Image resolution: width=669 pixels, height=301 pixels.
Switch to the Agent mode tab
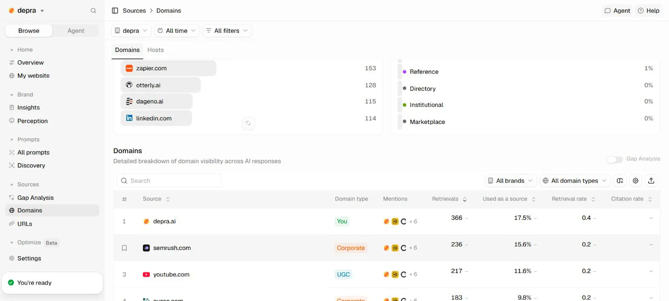[76, 31]
